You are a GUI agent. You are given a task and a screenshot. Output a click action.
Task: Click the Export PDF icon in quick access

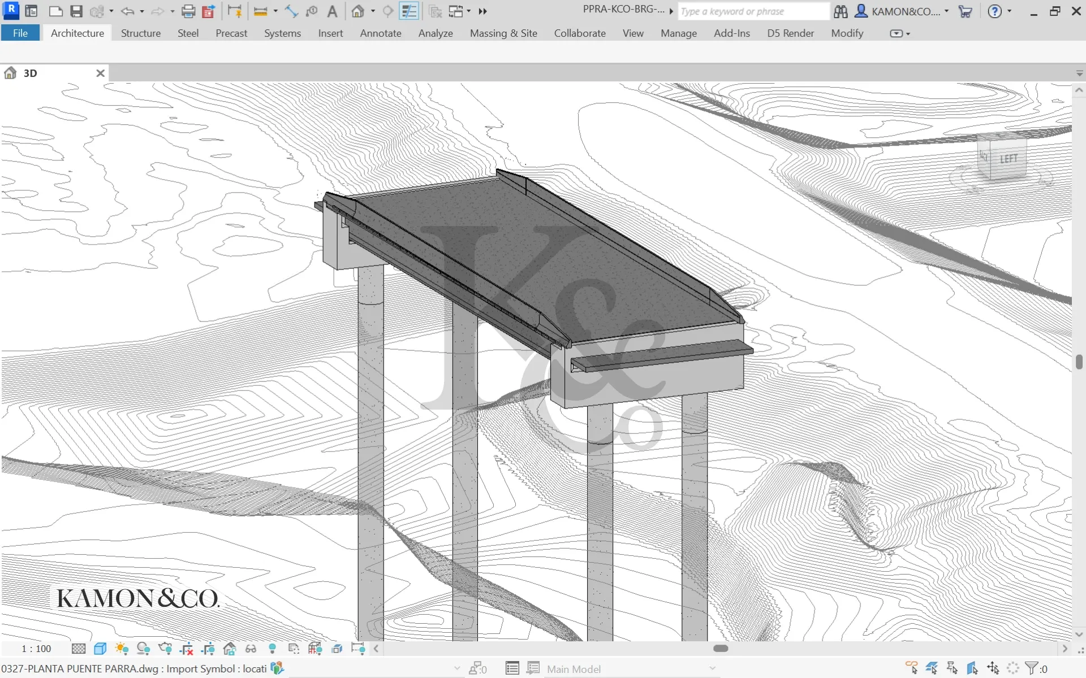click(208, 11)
